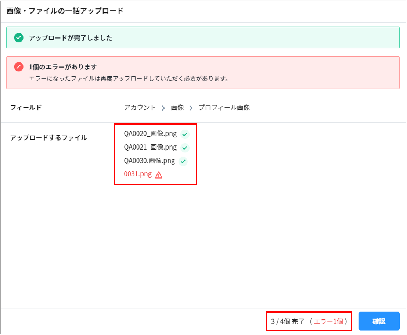
Task: Click the chevron between アカウント and 画像
Action: coord(163,108)
